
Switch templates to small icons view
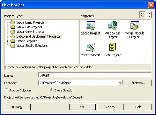point(148,15)
